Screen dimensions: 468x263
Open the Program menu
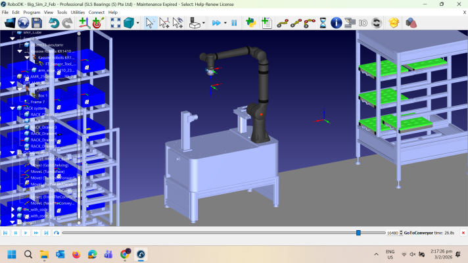click(32, 12)
